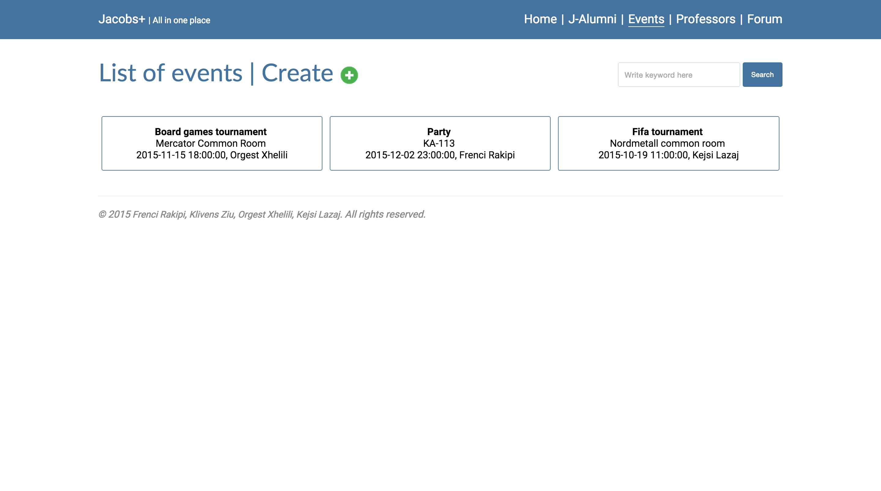The width and height of the screenshot is (881, 491).
Task: Click the Board games tournament title
Action: point(211,132)
